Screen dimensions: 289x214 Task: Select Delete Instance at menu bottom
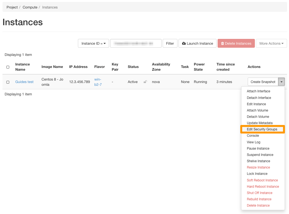[x=258, y=205]
